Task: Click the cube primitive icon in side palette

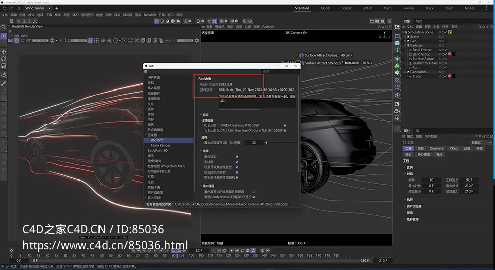Action: tap(397, 43)
